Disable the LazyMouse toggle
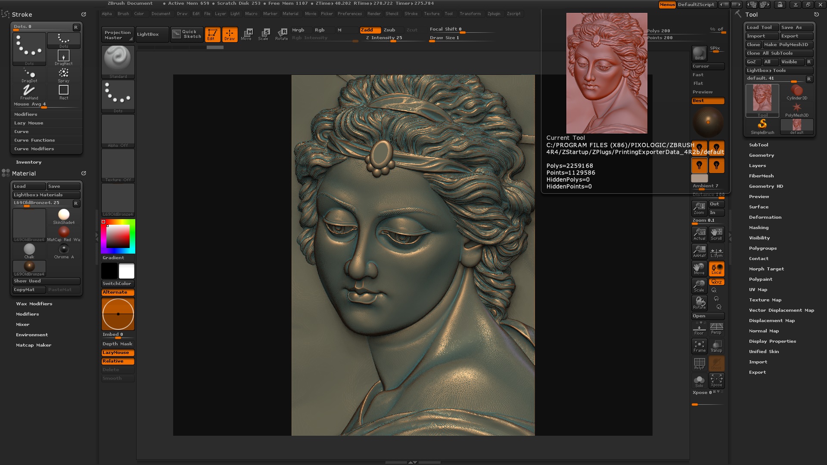This screenshot has width=827, height=465. (x=118, y=353)
